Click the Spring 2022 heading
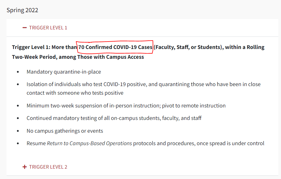The height and width of the screenshot is (179, 281). click(x=23, y=10)
